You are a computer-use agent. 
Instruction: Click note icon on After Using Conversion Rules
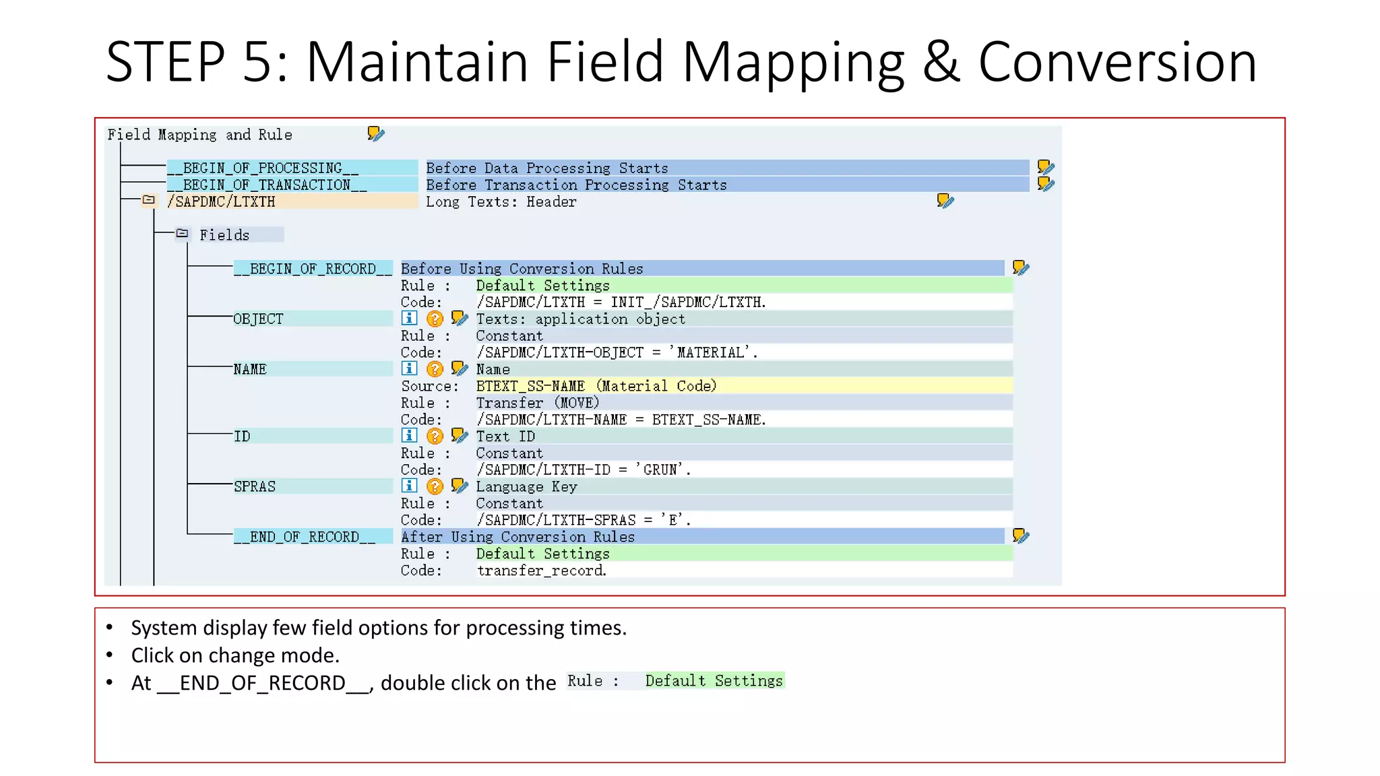1020,536
